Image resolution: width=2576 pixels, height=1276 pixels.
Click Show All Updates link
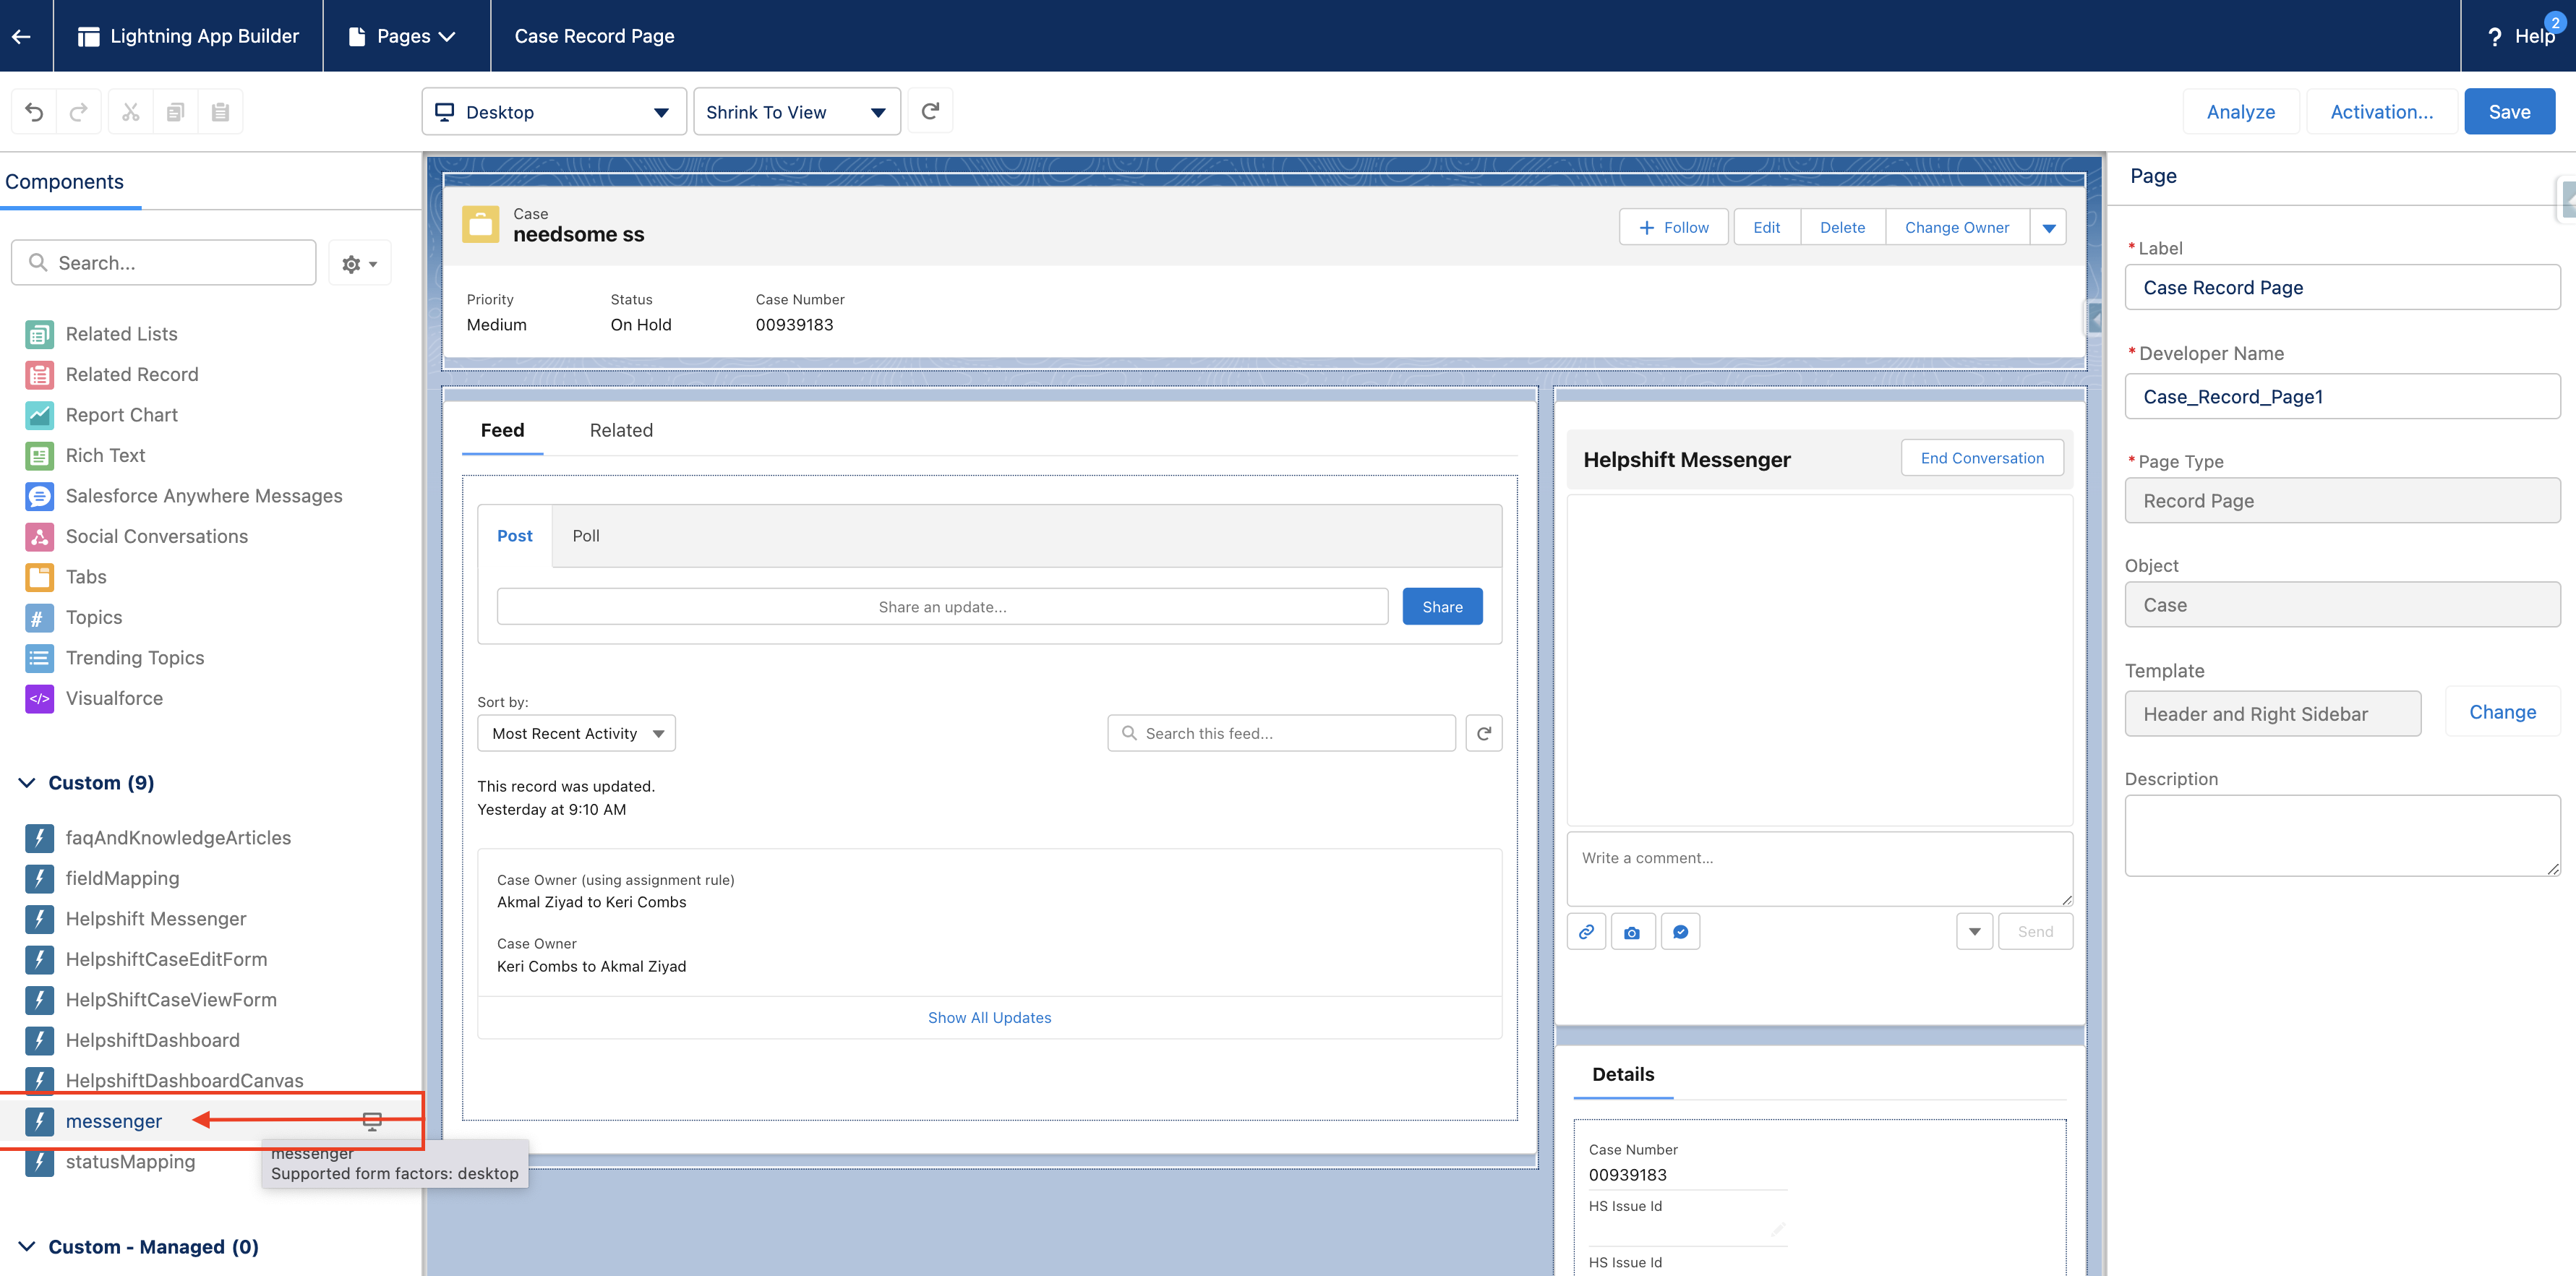click(x=988, y=1018)
